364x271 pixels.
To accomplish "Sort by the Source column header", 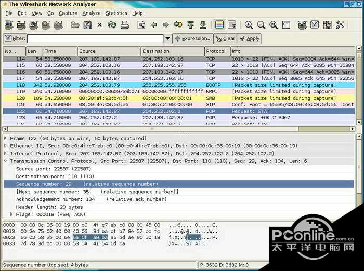I will (x=109, y=51).
